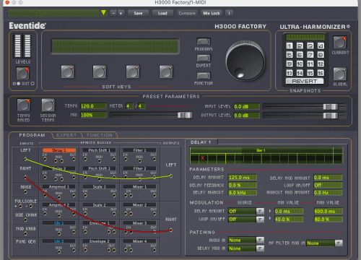This screenshot has height=260, width=361.
Task: Click the third soft key
Action: (x=133, y=71)
